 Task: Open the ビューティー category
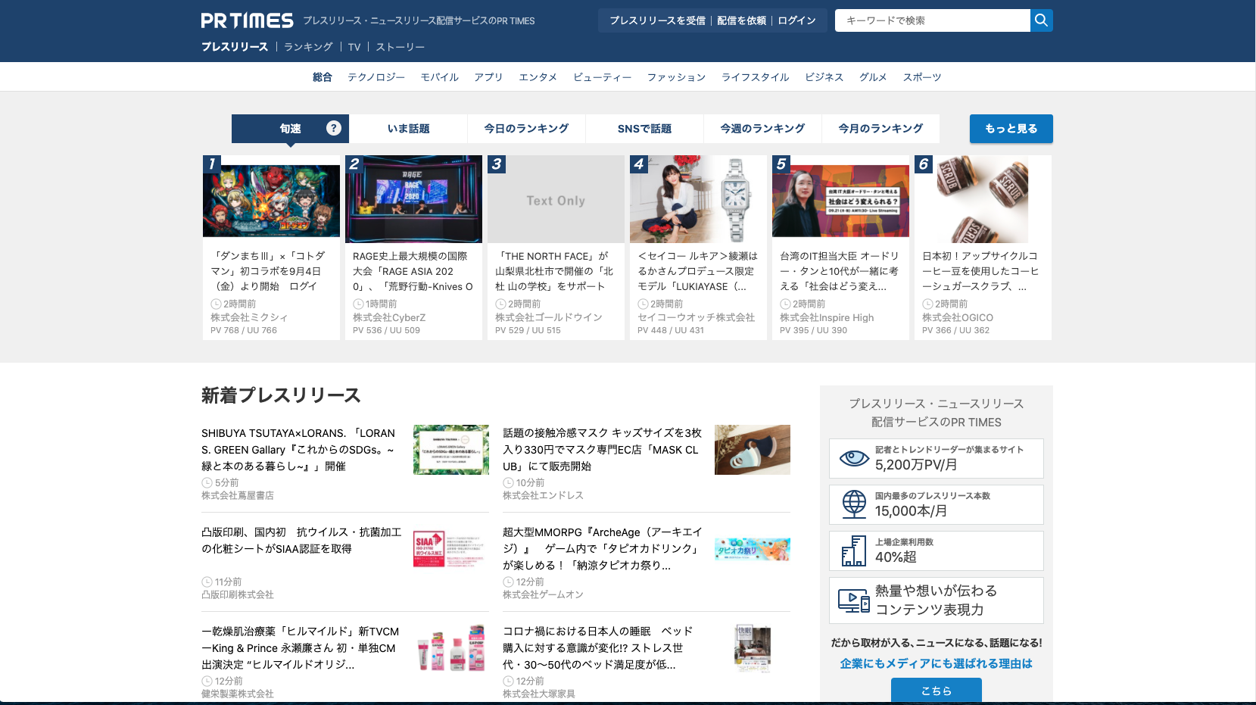pyautogui.click(x=602, y=77)
